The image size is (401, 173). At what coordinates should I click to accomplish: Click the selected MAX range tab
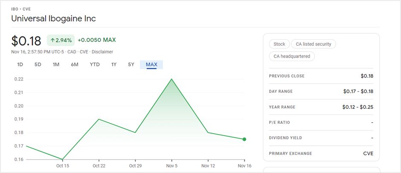pyautogui.click(x=151, y=65)
